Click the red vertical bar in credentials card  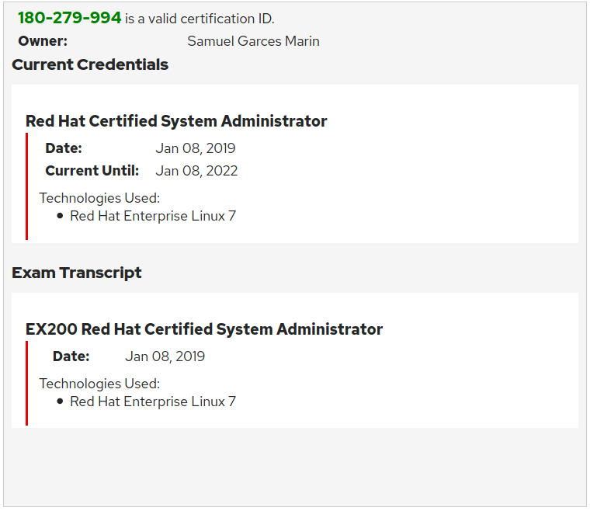point(27,186)
